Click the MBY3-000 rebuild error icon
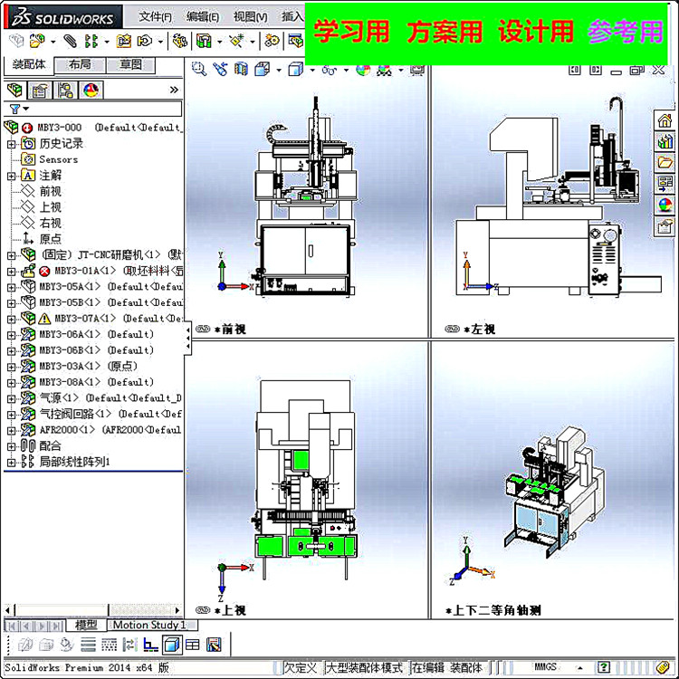679x679 pixels. (27, 128)
